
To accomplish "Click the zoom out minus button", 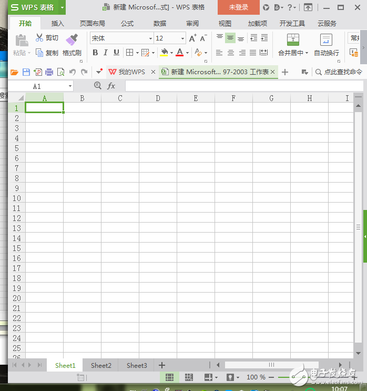I will point(271,377).
